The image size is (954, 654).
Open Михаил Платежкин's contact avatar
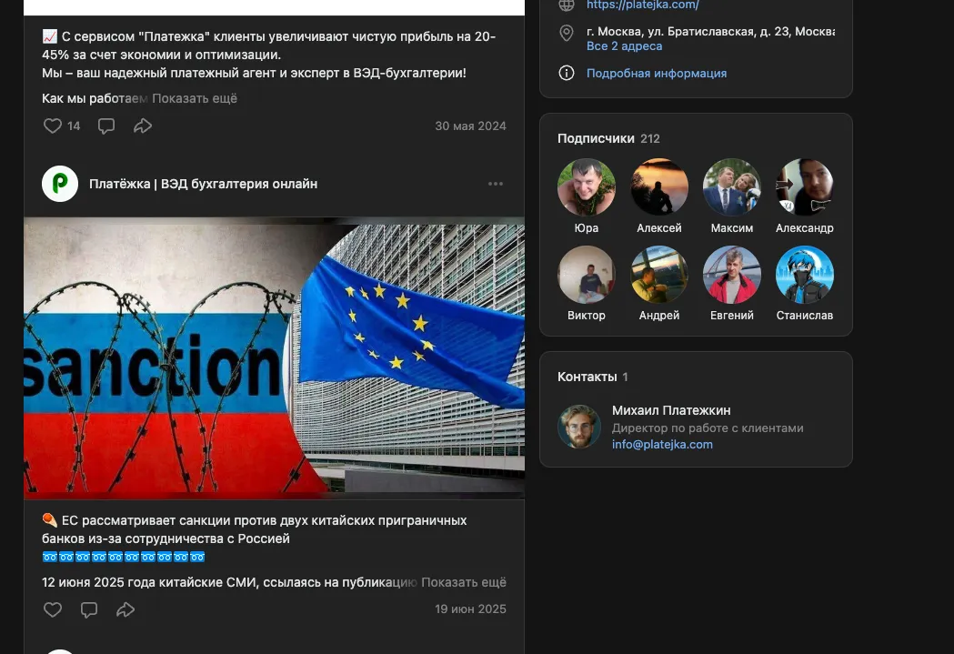pos(579,427)
